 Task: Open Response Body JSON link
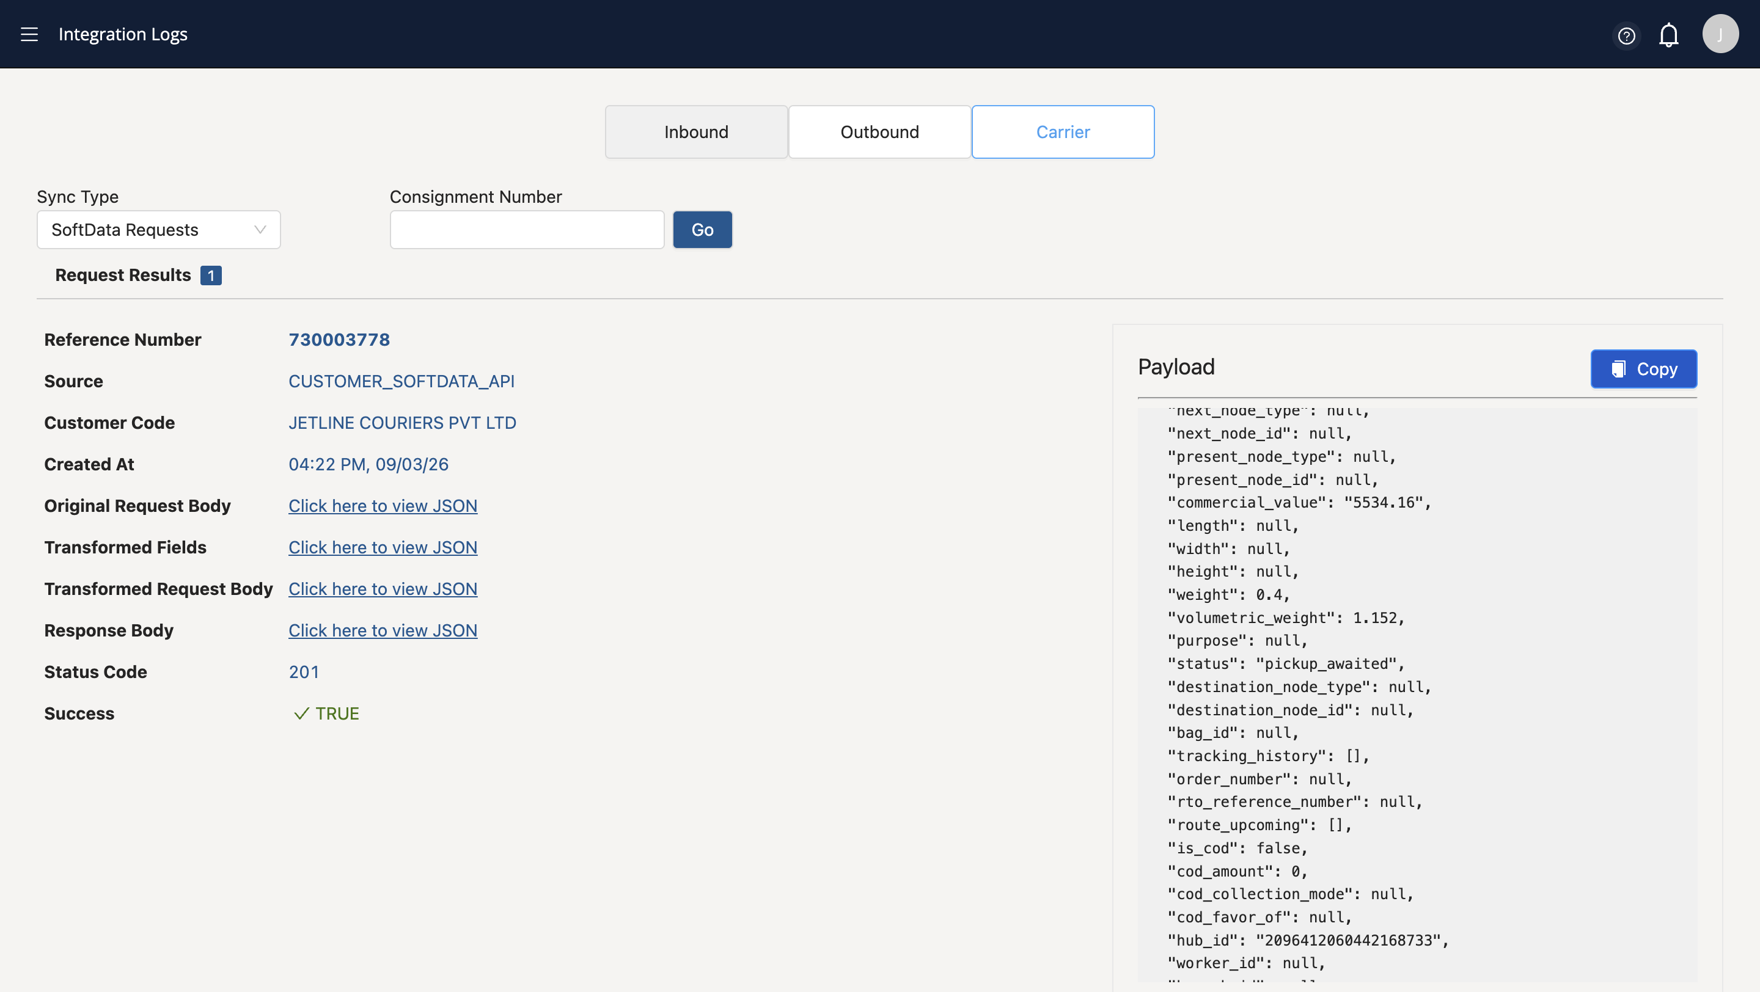pos(383,631)
